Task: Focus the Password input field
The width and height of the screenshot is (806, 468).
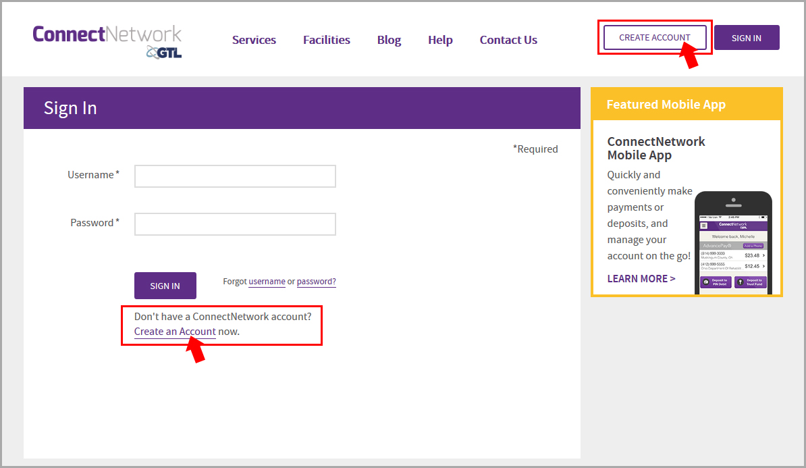Action: coord(235,224)
